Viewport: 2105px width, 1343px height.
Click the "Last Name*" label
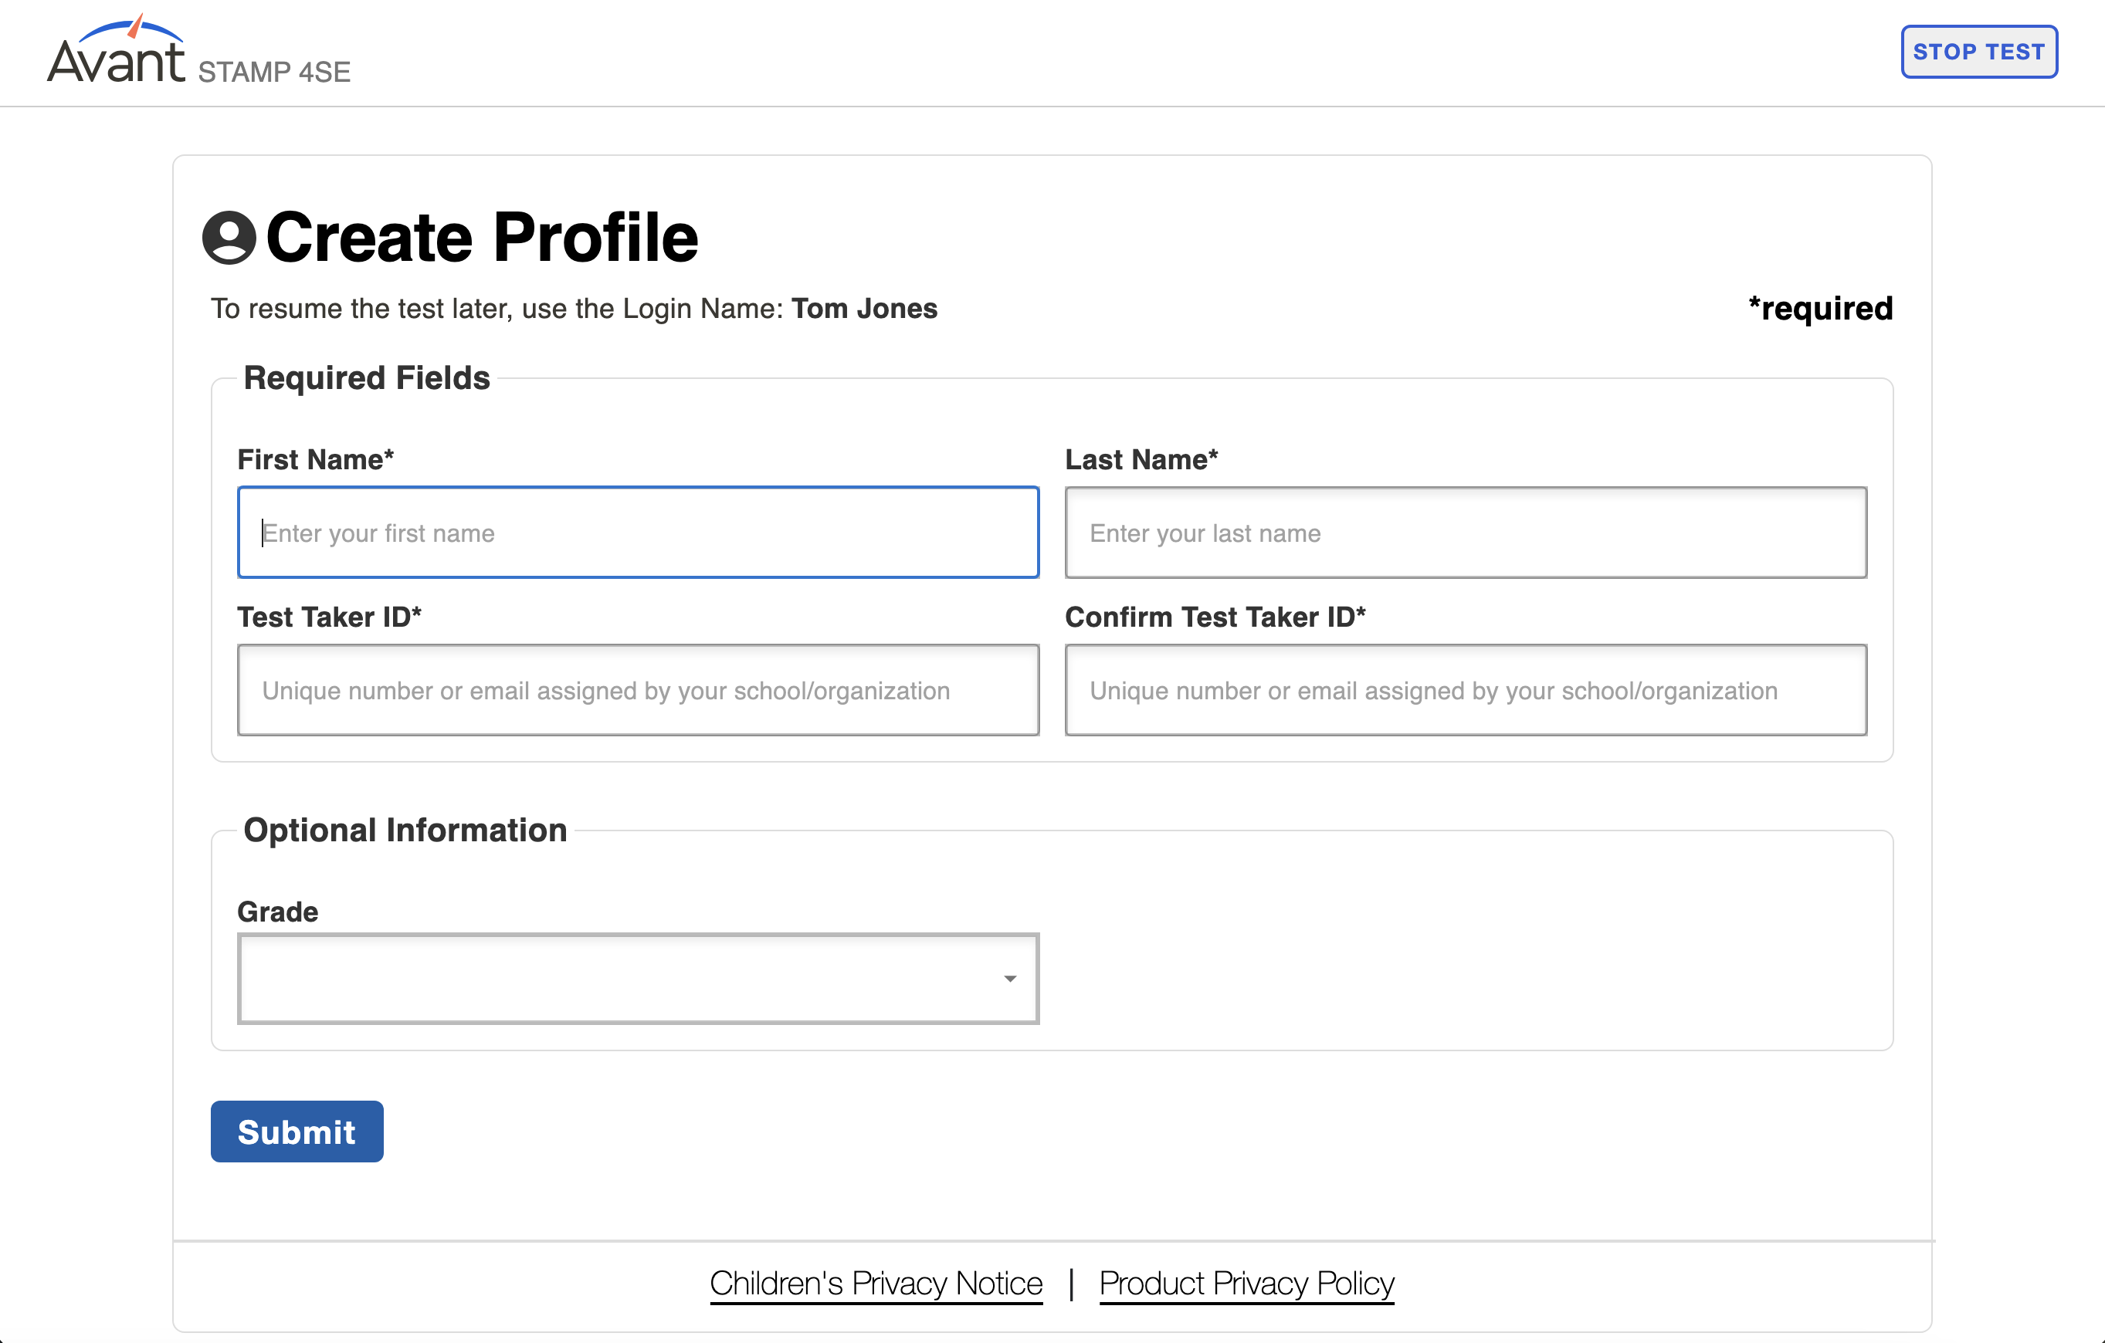coord(1141,459)
